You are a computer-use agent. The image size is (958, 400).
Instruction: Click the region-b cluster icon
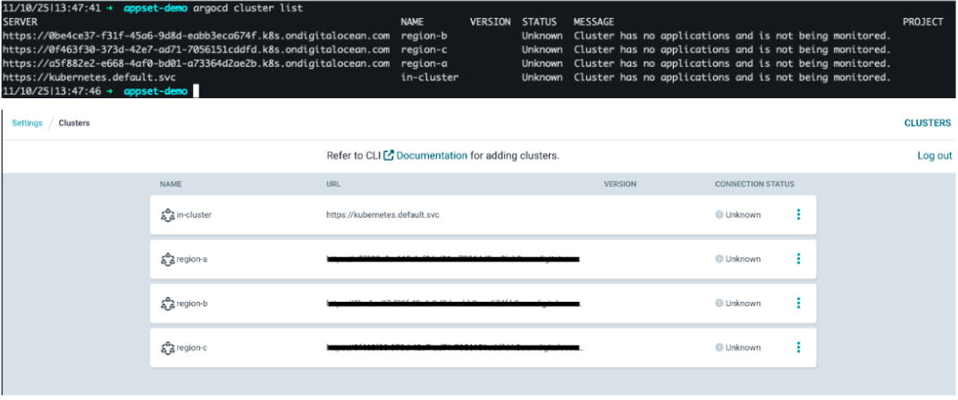(167, 304)
